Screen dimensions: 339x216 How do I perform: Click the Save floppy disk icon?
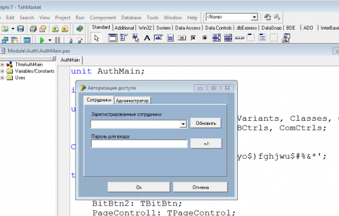20,29
